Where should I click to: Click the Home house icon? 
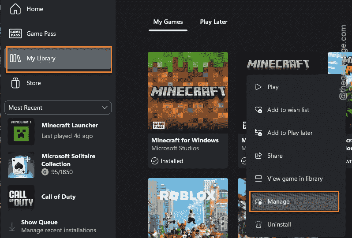click(x=15, y=9)
